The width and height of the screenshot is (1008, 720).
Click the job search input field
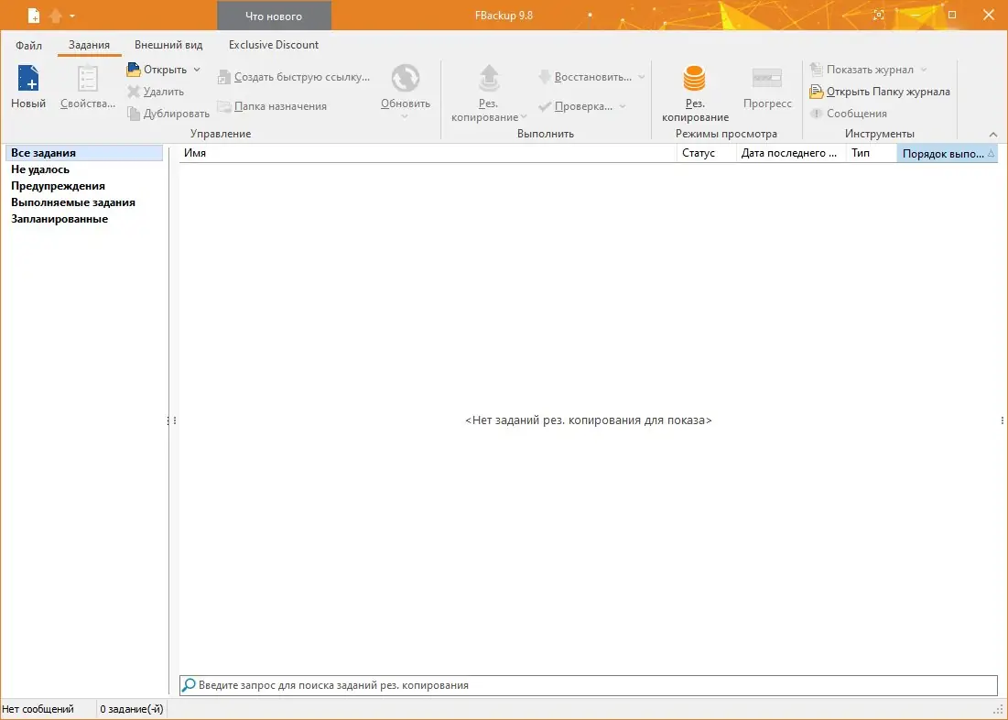pyautogui.click(x=588, y=685)
